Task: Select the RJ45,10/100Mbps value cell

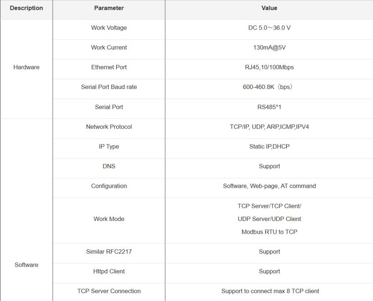Action: point(269,67)
